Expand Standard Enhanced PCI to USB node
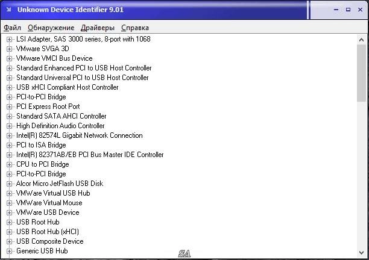The width and height of the screenshot is (369, 260). tap(9, 68)
